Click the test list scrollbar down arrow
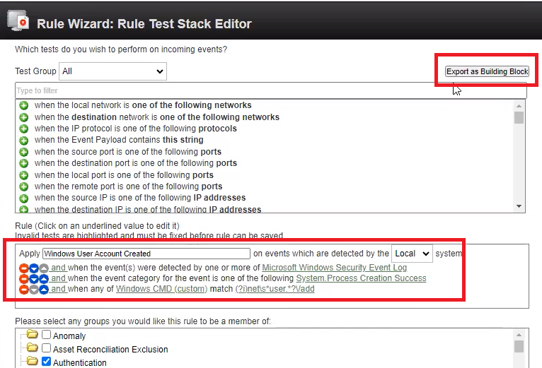This screenshot has height=368, width=542. tap(519, 206)
